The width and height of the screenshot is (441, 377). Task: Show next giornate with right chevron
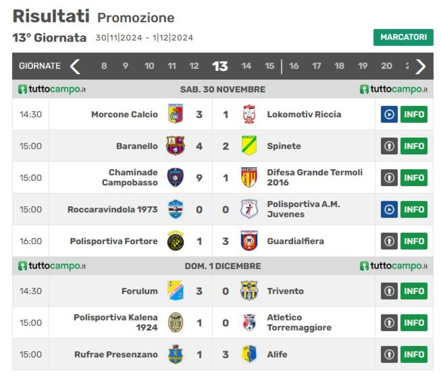(x=420, y=66)
